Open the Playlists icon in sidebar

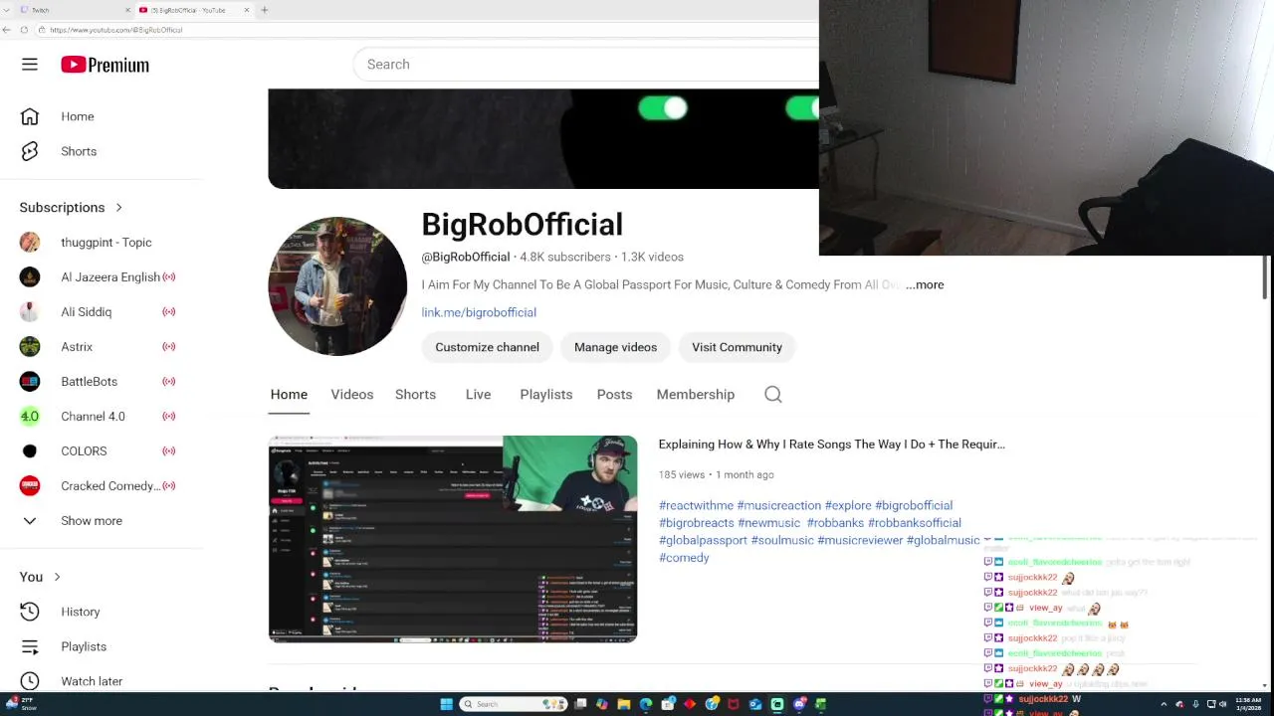30,646
